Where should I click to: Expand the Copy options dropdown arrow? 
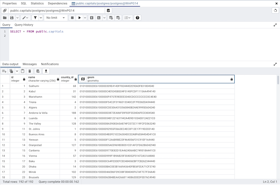17,71
